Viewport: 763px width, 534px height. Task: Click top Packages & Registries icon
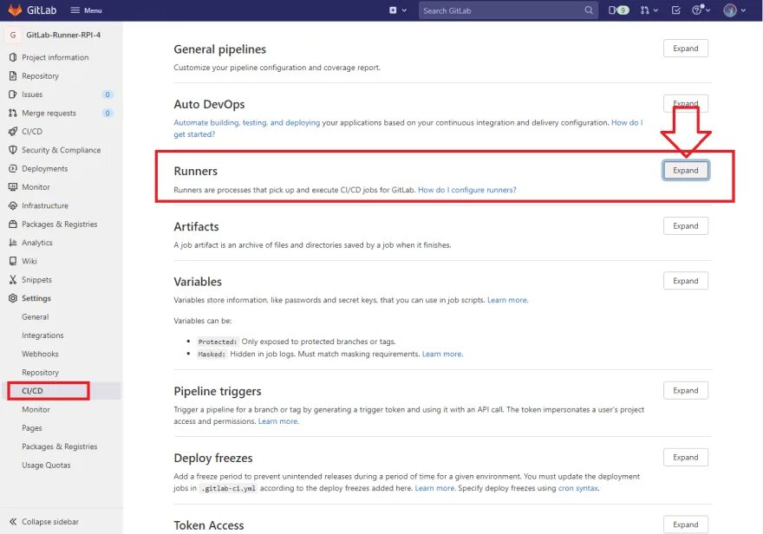(13, 225)
